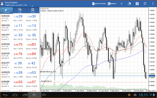Screen dimensions: 157x98
Task: Tap the 15:11 system clock
Action: click(x=143, y=95)
